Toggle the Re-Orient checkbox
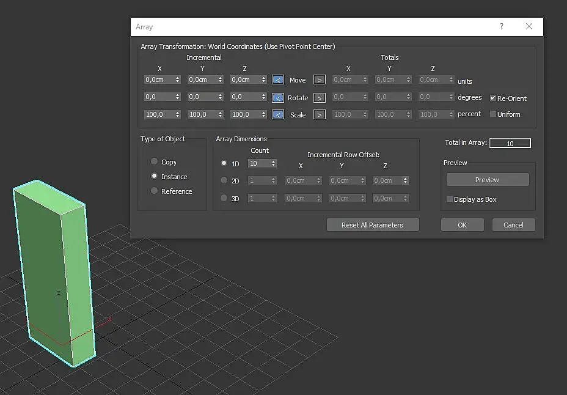The image size is (567, 395). tap(493, 98)
